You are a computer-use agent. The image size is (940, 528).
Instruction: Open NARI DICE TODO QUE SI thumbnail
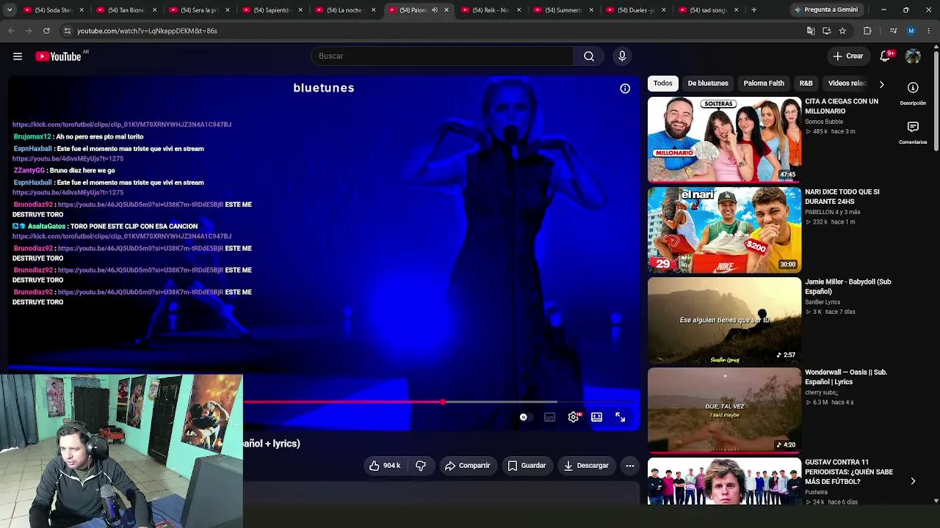724,230
